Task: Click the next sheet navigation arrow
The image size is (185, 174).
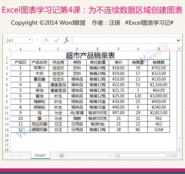Action: point(19,155)
